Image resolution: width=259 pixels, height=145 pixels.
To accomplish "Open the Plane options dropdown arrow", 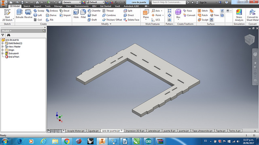I will (146, 20).
